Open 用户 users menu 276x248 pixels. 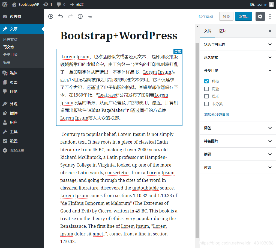tap(22, 122)
